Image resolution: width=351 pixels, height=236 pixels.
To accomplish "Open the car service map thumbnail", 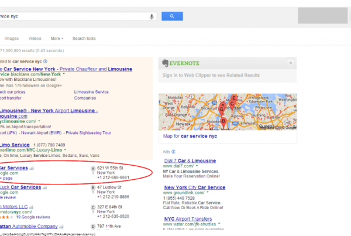I will 228,112.
